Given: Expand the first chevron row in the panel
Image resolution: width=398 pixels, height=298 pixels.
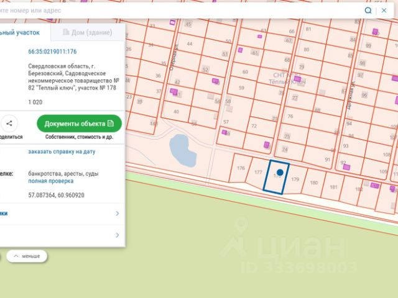Looking at the screenshot, I should click(x=61, y=214).
